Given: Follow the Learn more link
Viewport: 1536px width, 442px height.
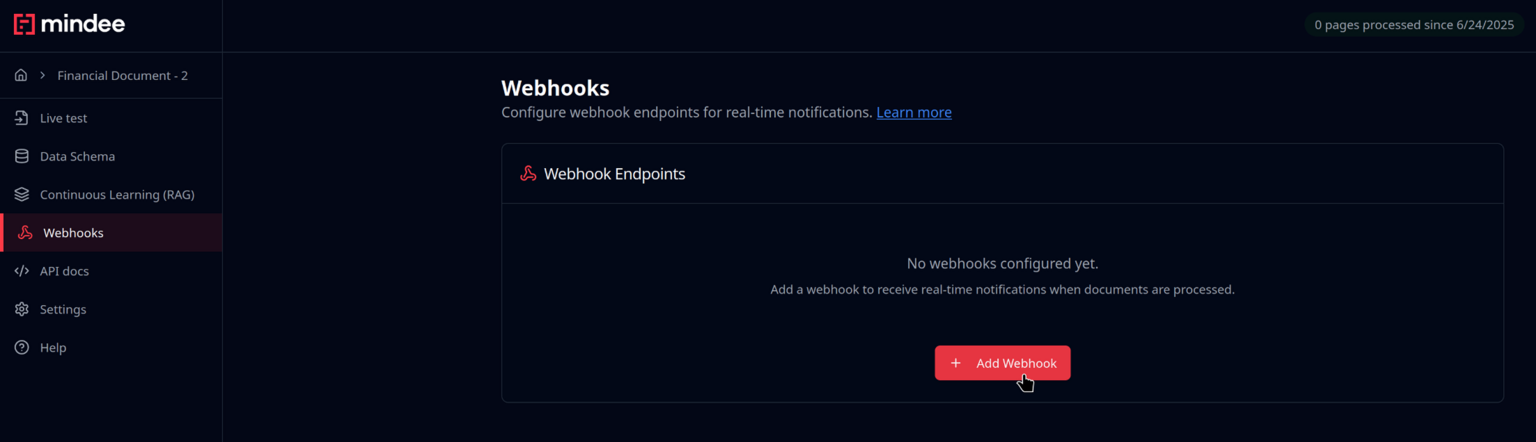Looking at the screenshot, I should tap(914, 113).
